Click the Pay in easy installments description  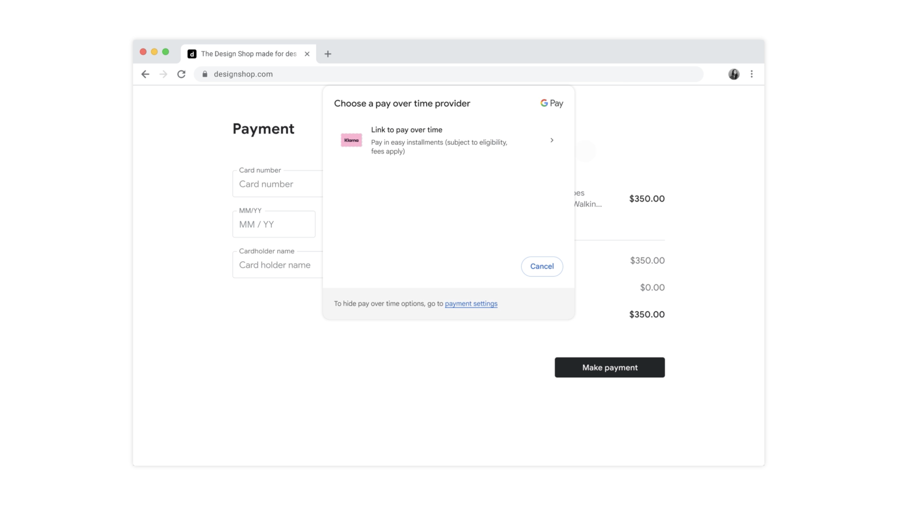(439, 147)
